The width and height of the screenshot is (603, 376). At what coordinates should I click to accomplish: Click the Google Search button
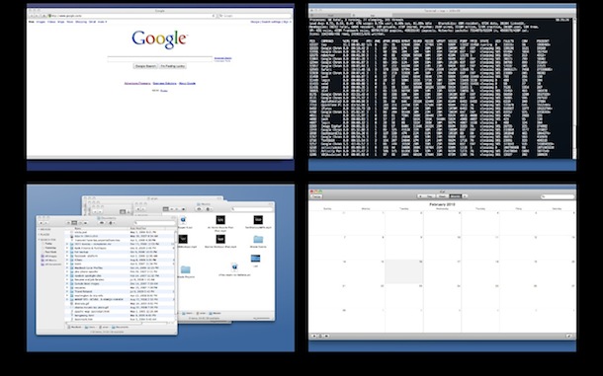[145, 66]
